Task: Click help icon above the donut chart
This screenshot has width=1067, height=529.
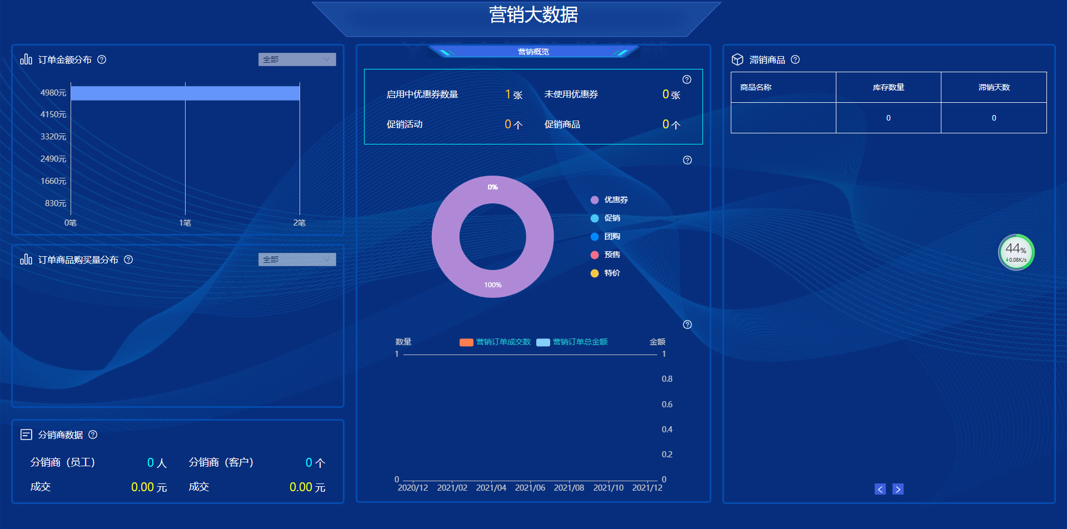Action: 687,160
